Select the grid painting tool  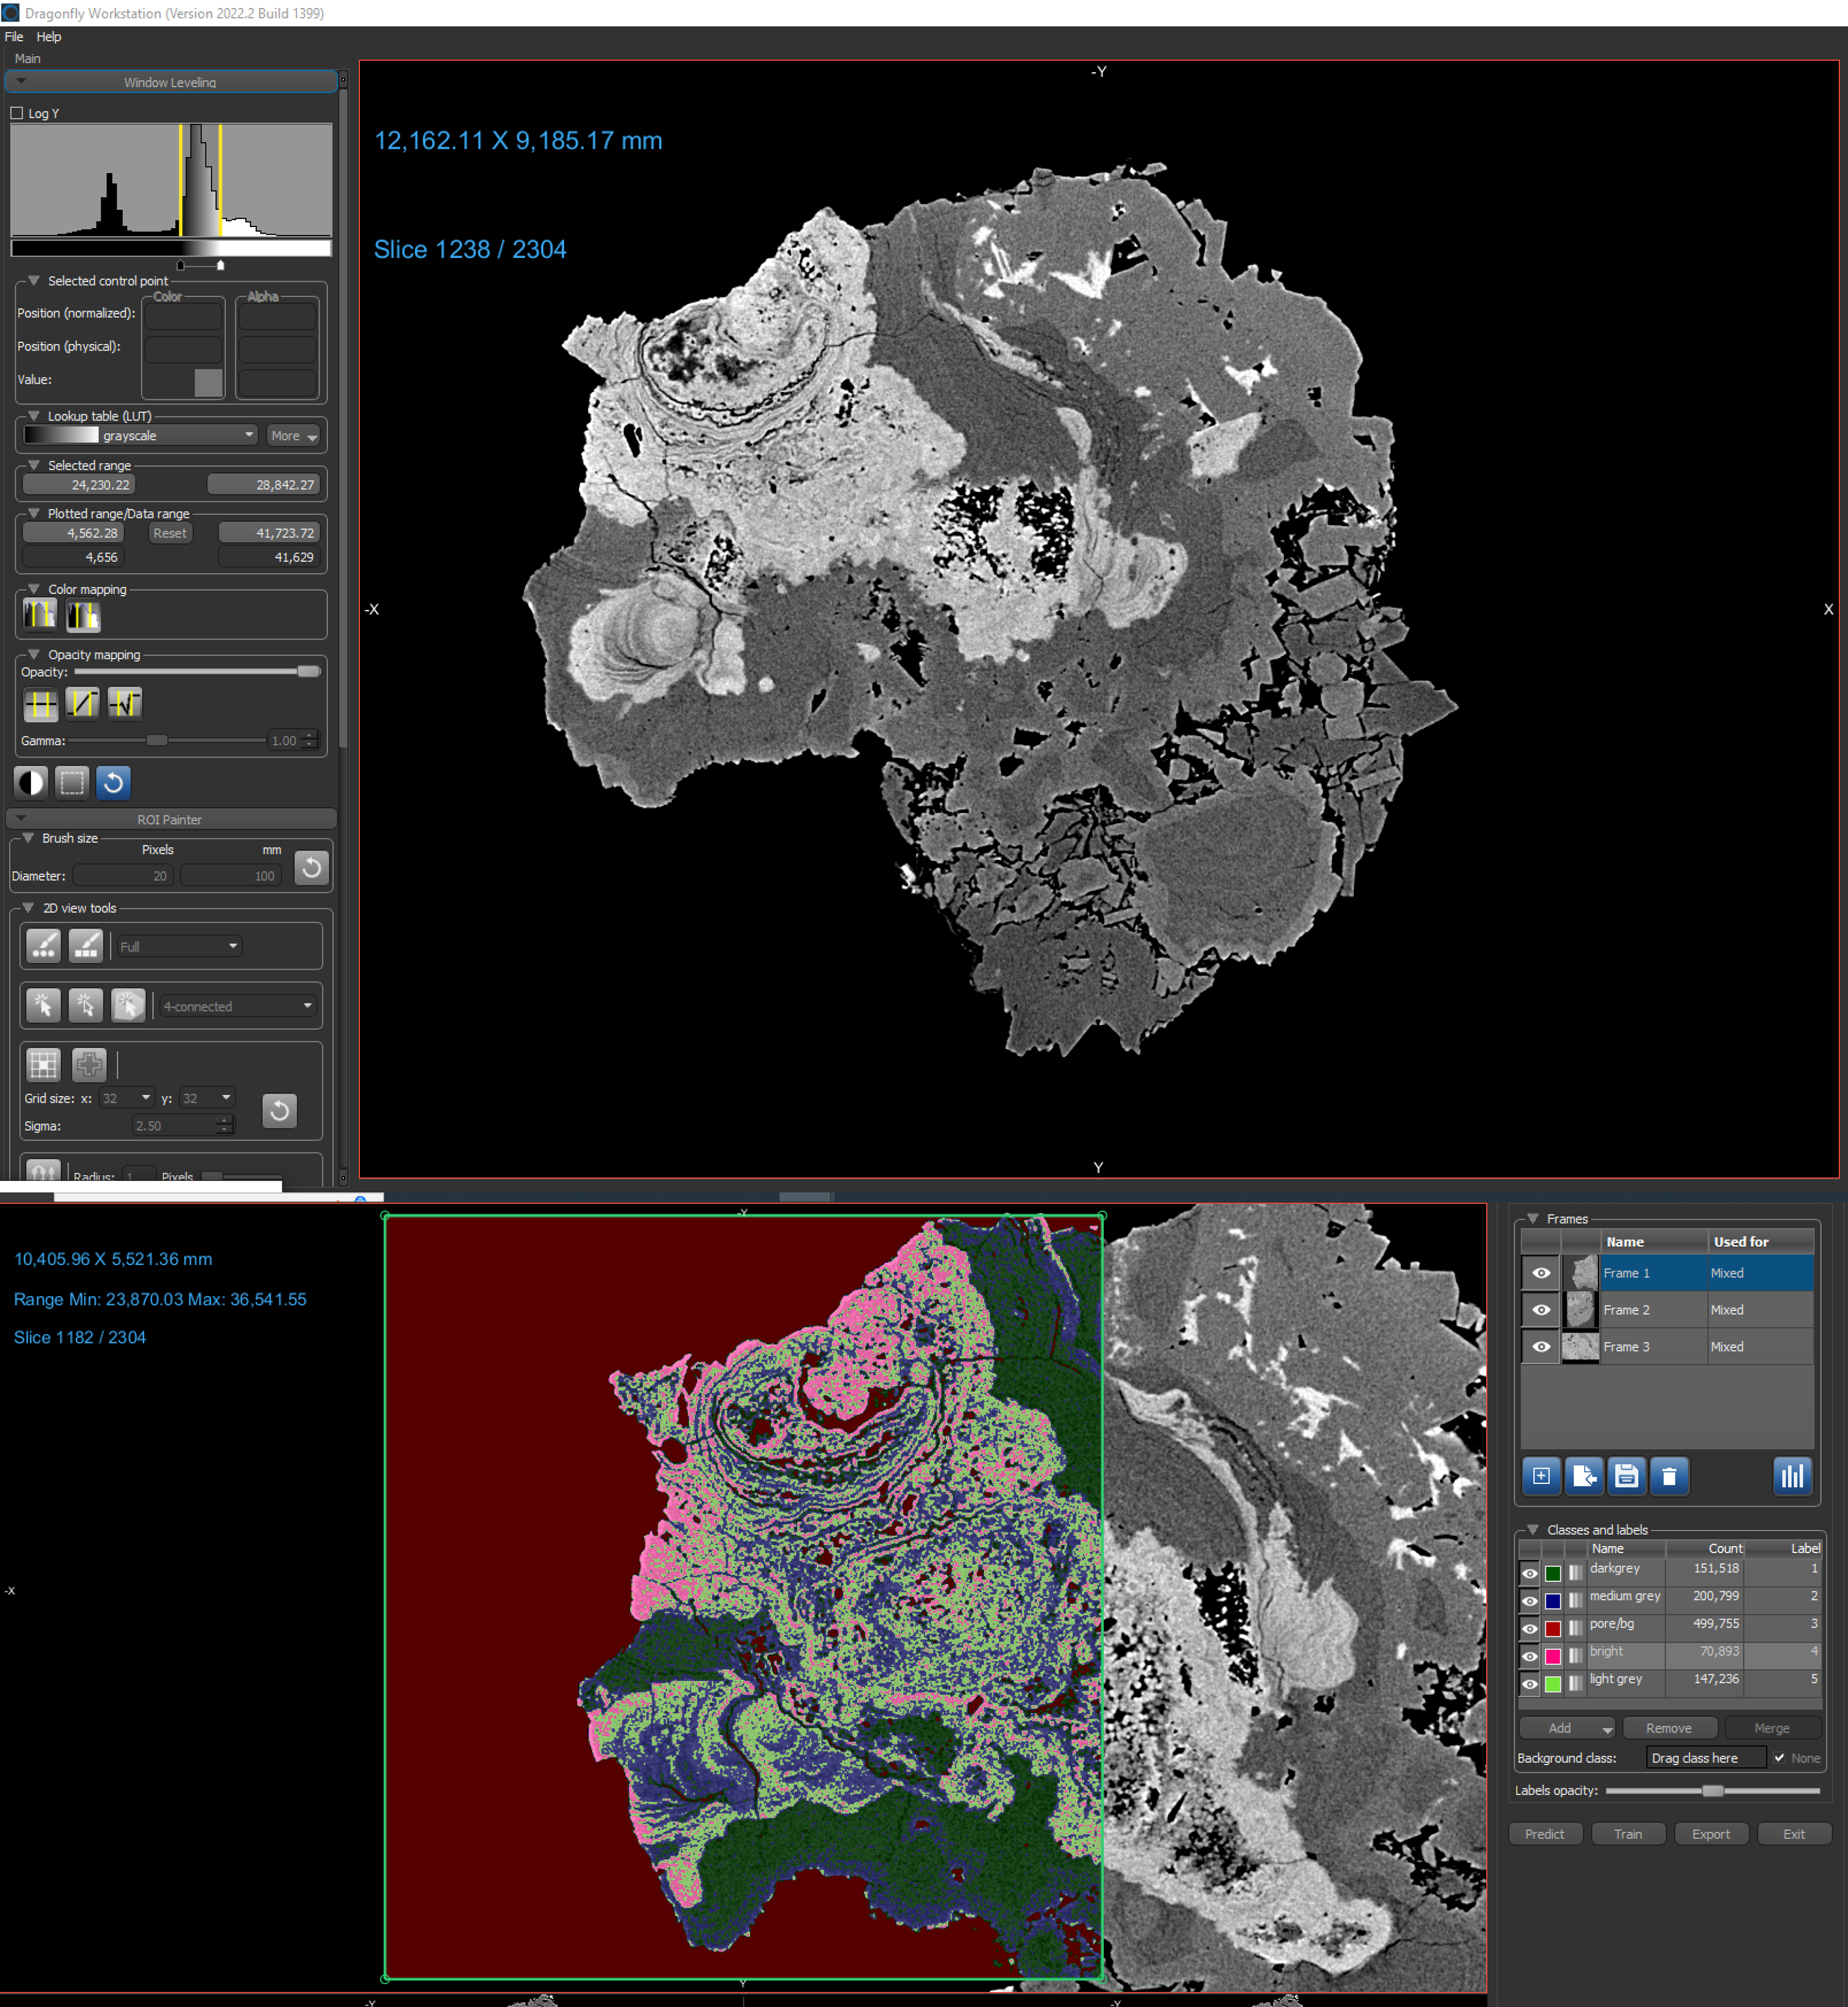pos(44,1065)
